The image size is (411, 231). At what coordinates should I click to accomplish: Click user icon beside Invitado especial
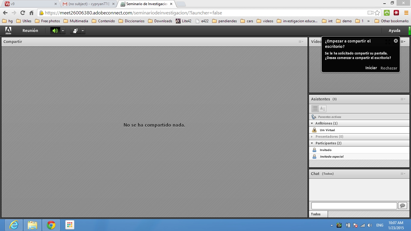(314, 156)
